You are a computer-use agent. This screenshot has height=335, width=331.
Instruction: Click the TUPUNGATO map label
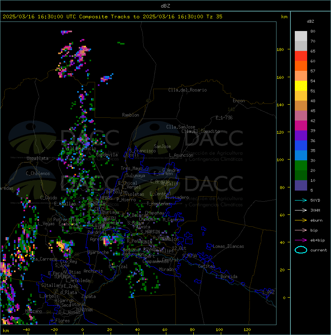tap(65, 277)
